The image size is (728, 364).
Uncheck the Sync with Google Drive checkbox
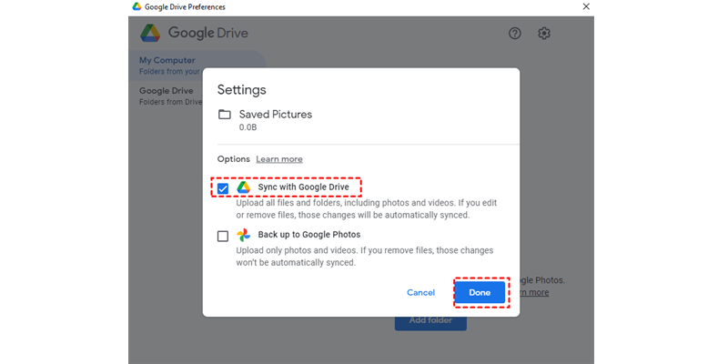pyautogui.click(x=224, y=188)
